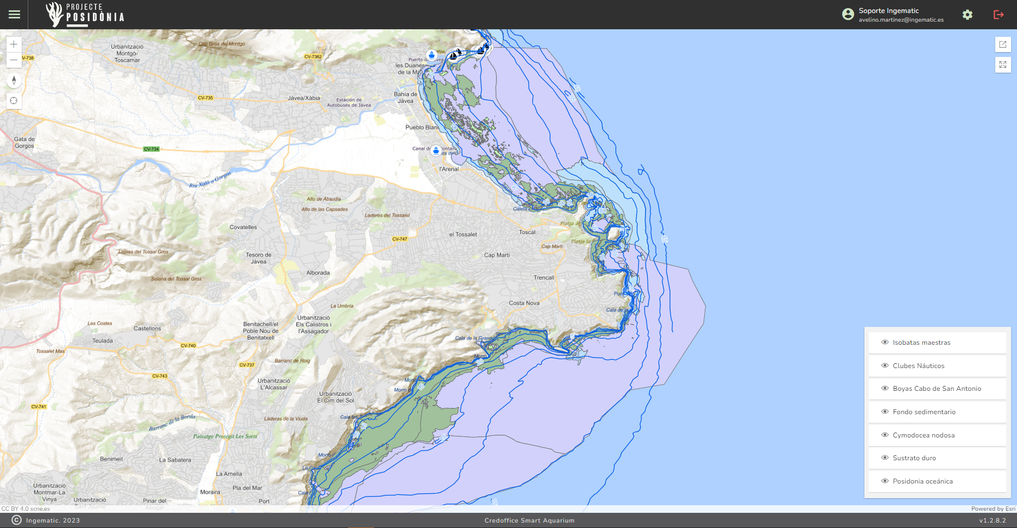Hide the Clubes Náuticos layer
1017x528 pixels.
(x=885, y=366)
